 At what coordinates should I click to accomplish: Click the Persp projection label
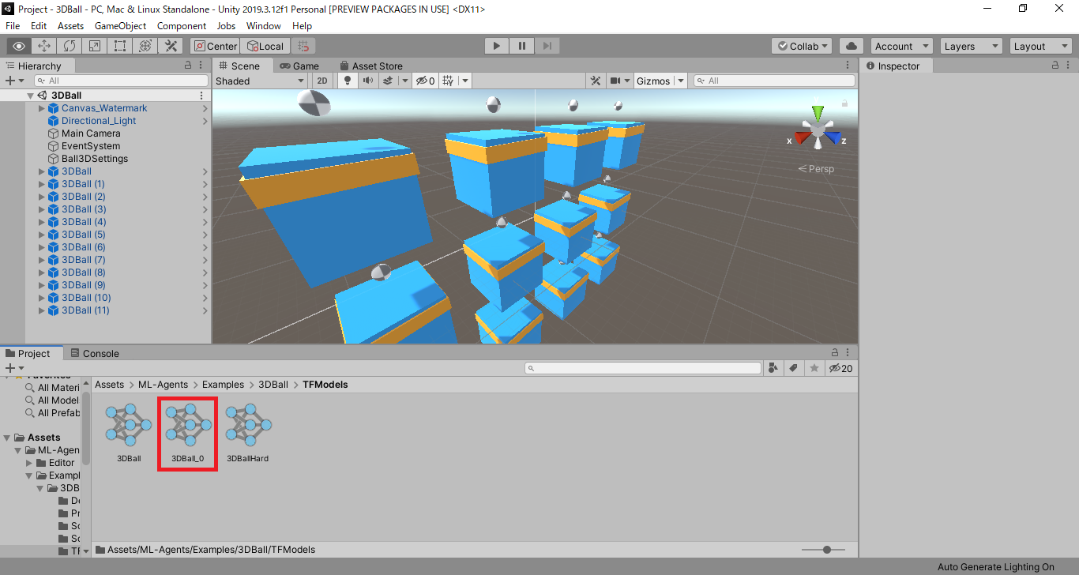coord(816,169)
